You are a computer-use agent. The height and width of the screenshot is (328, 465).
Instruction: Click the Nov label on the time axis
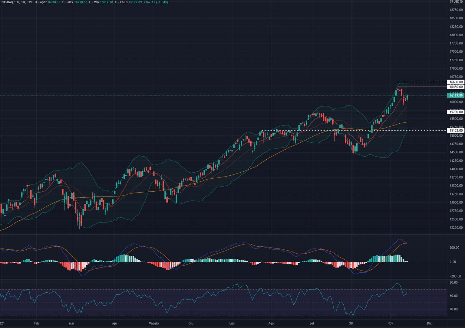pyautogui.click(x=391, y=323)
